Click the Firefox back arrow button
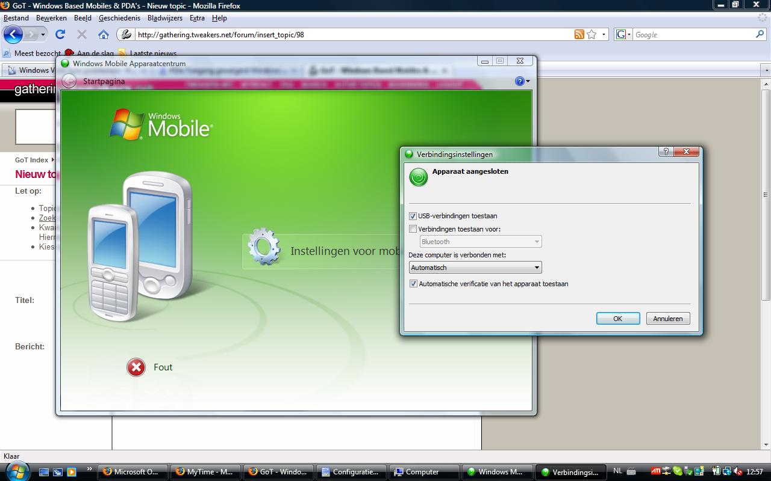This screenshot has width=771, height=481. pyautogui.click(x=13, y=34)
